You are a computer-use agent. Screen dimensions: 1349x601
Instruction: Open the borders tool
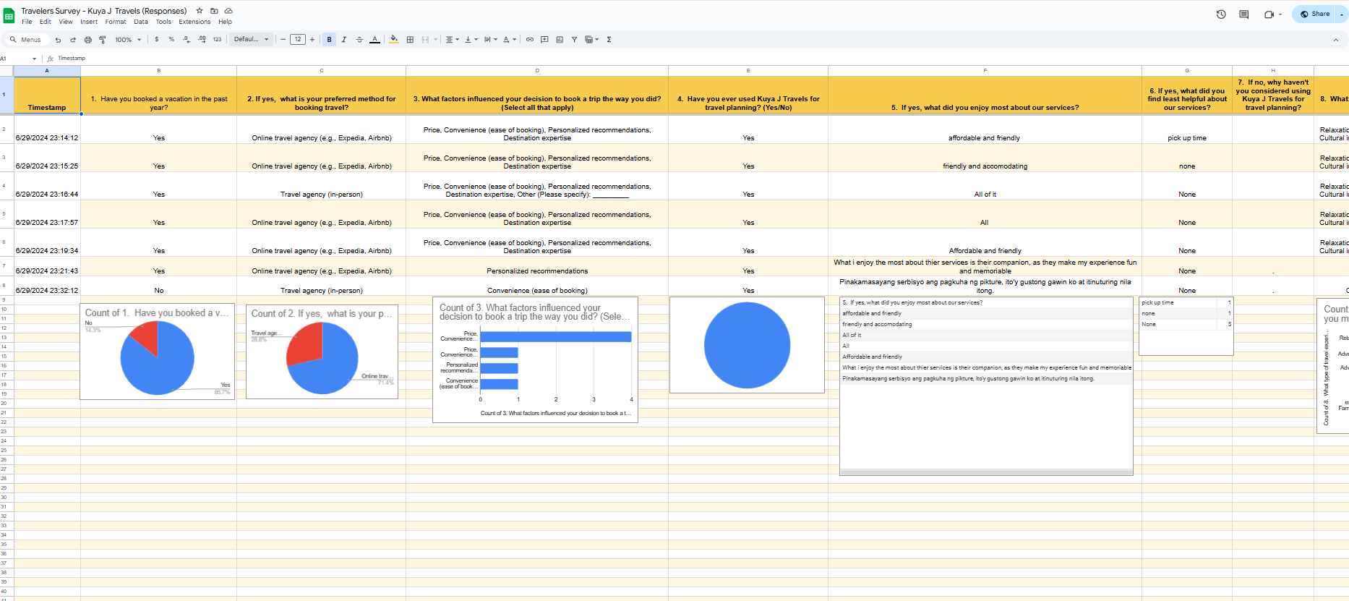[x=410, y=40]
